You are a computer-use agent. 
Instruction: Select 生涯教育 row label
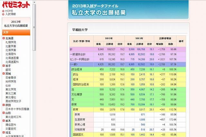click(x=80, y=120)
